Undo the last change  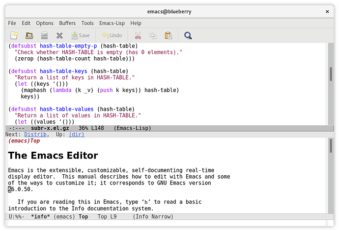coord(112,35)
